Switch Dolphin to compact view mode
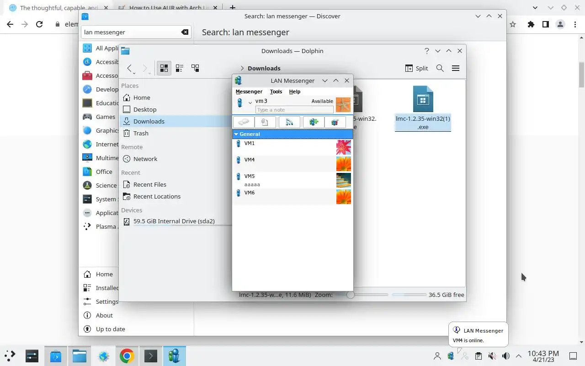This screenshot has width=585, height=366. click(180, 68)
